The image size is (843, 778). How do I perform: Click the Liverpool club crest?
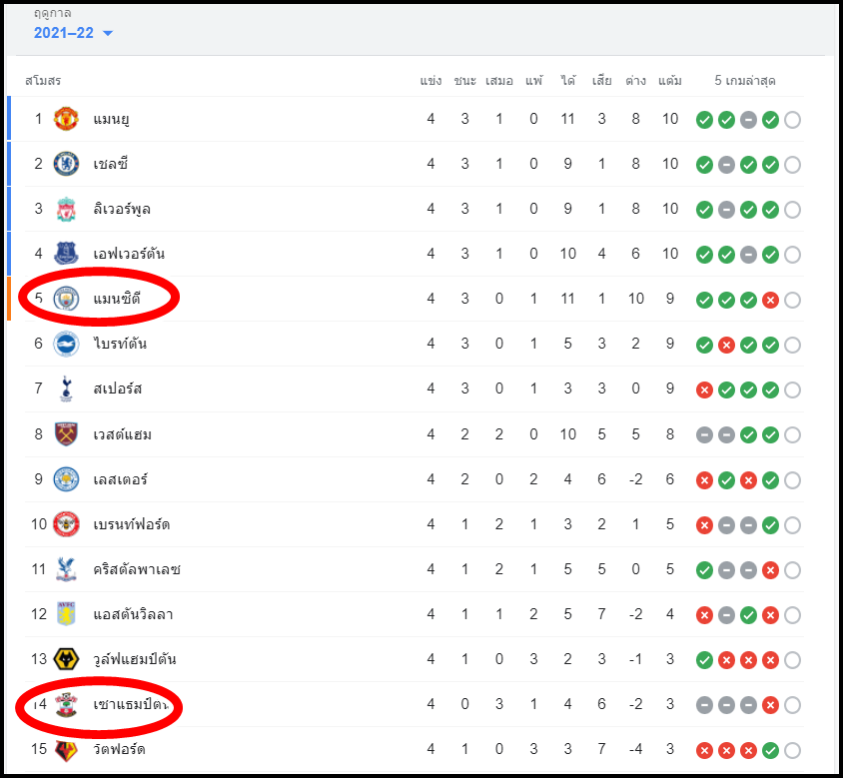66,209
